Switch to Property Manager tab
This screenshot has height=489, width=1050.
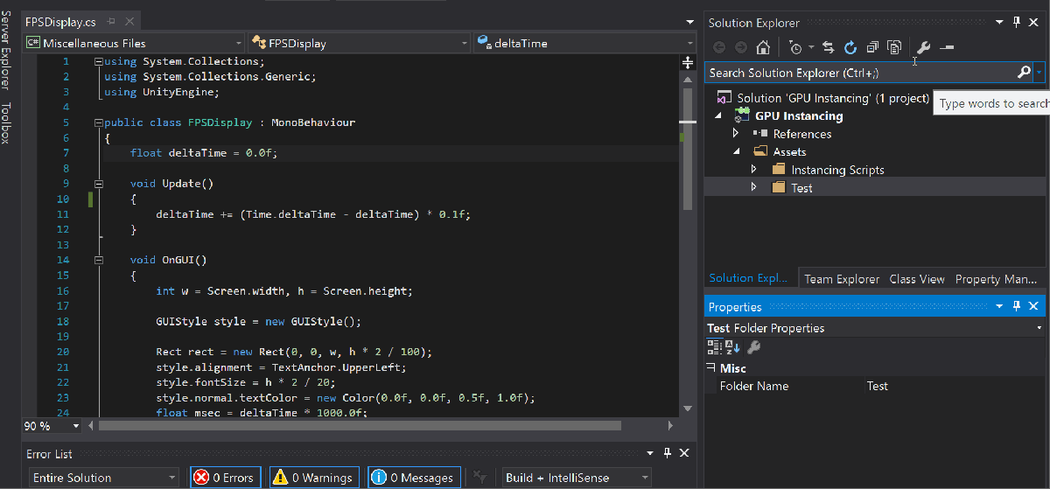tap(997, 279)
